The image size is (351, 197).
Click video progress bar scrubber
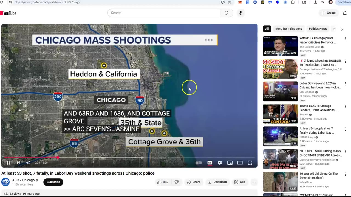pyautogui.click(x=58, y=157)
